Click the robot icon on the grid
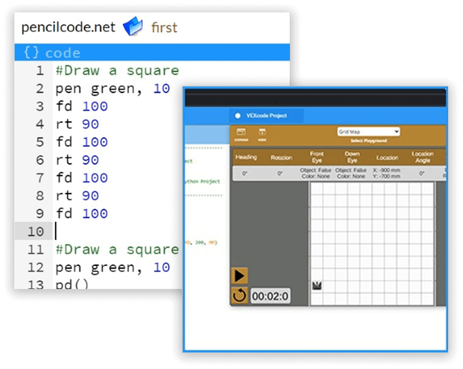Screen dimensions: 463x369 tap(317, 286)
